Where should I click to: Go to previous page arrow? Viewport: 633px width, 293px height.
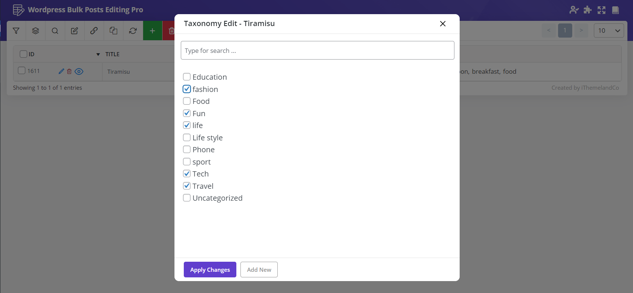click(x=549, y=31)
